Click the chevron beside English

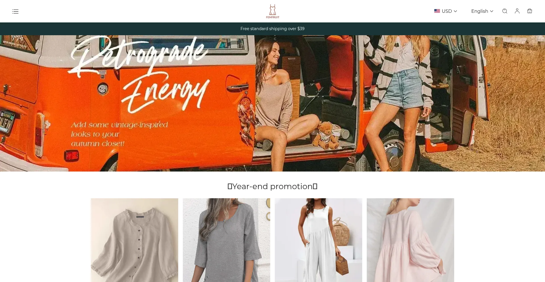click(492, 11)
